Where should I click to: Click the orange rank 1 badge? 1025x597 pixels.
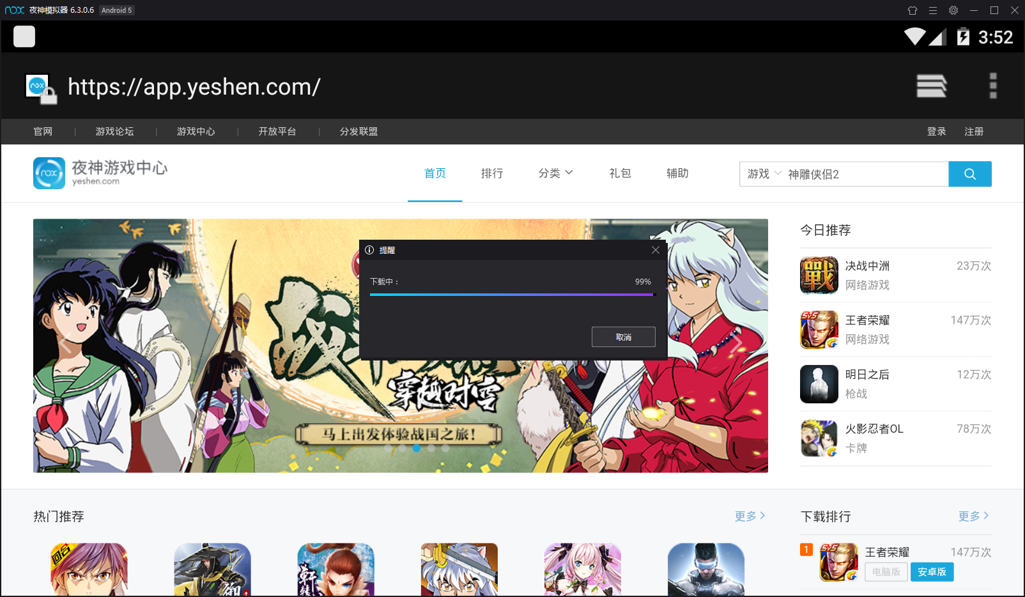806,550
